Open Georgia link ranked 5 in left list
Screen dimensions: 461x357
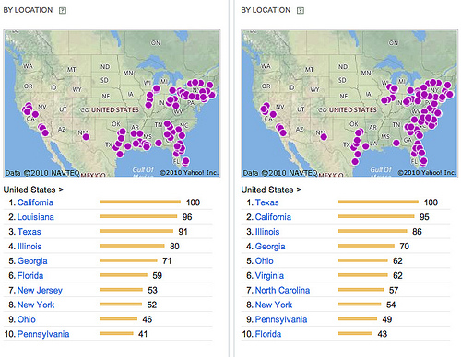[32, 261]
